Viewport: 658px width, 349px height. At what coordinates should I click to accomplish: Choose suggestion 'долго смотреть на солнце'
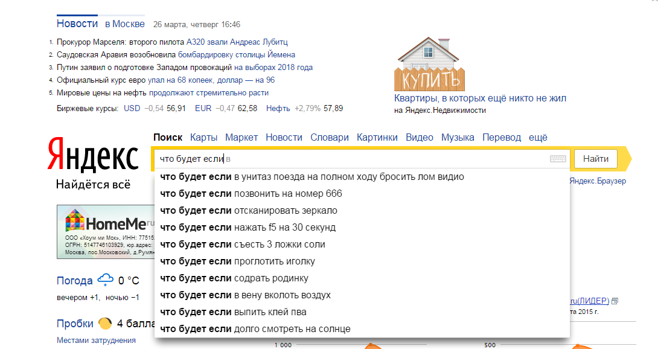(255, 329)
